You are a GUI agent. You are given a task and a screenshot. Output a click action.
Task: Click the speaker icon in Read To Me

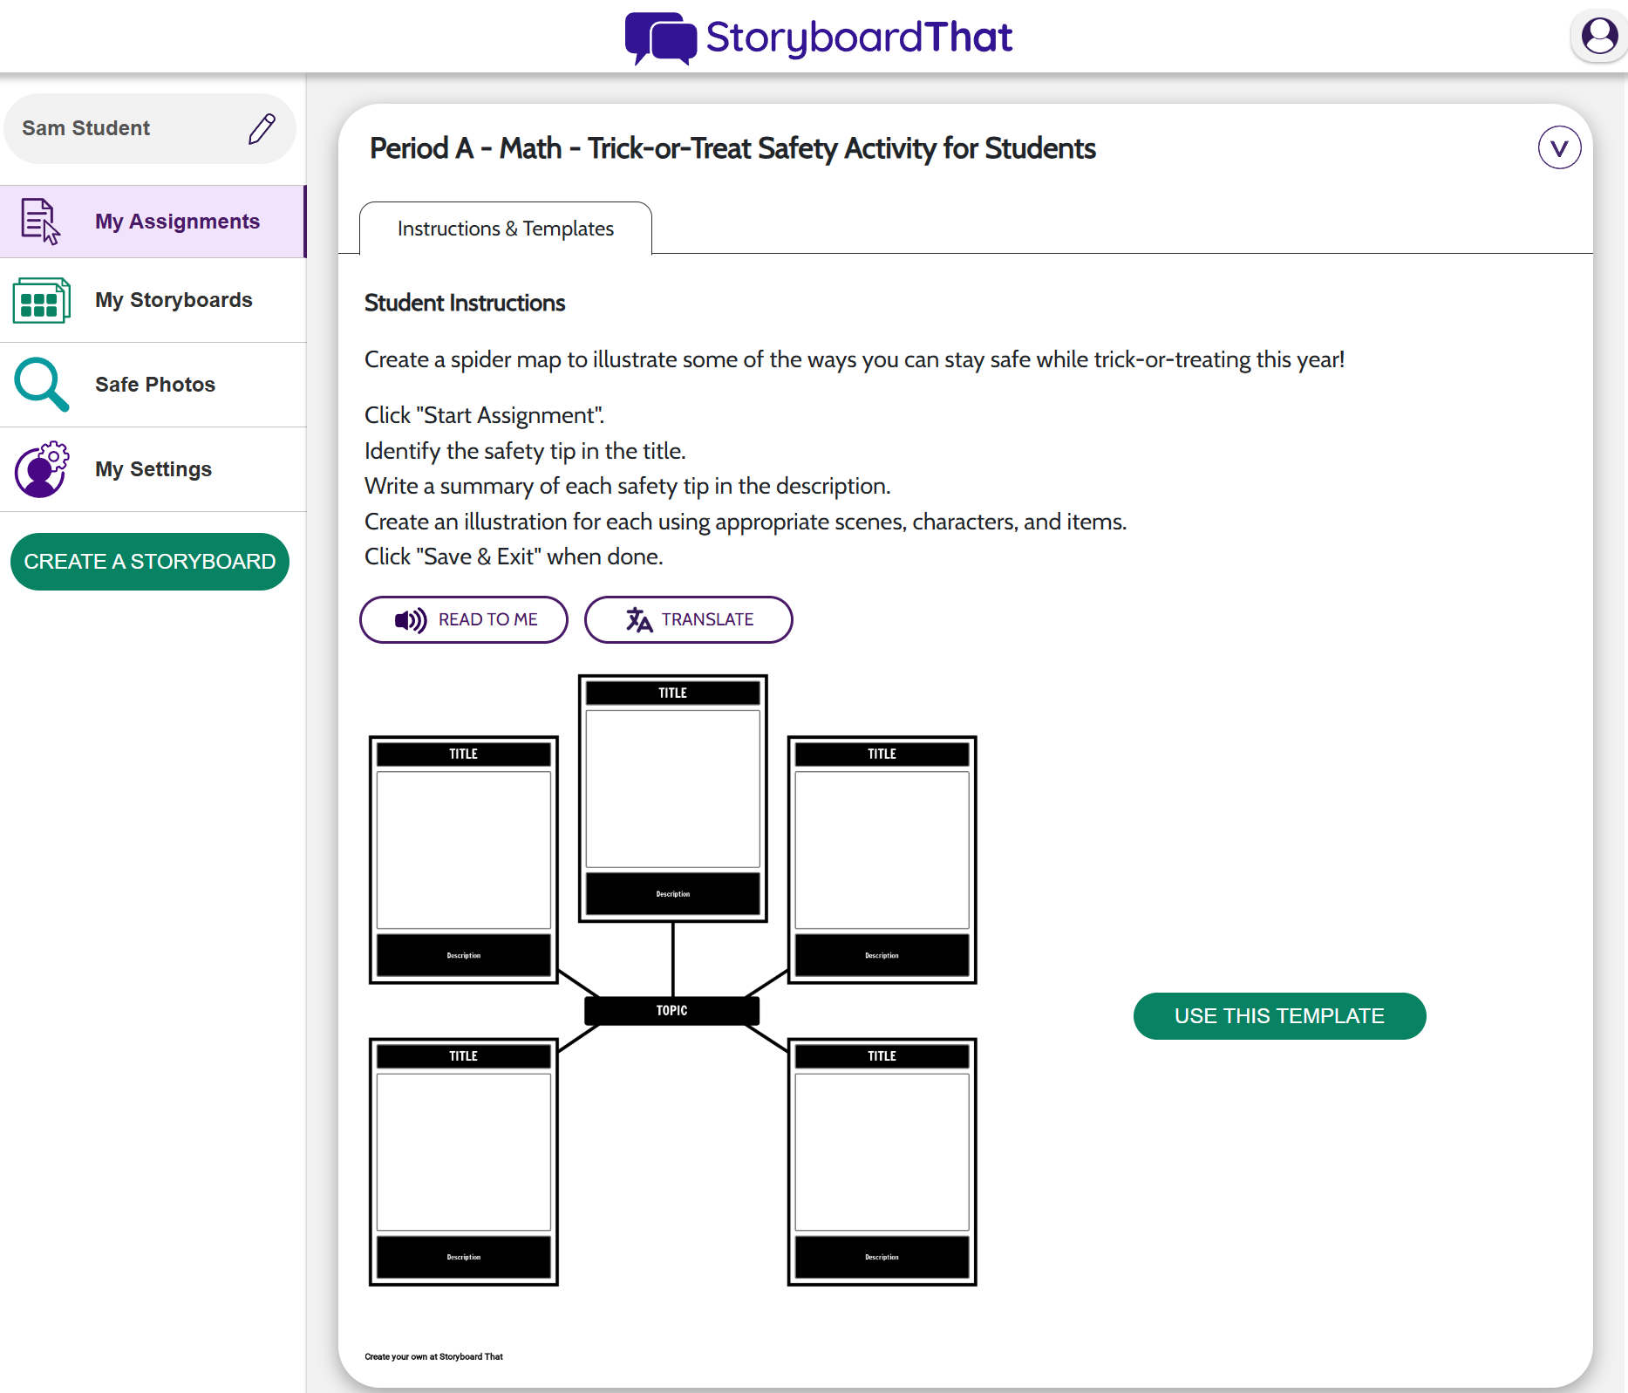(x=411, y=620)
